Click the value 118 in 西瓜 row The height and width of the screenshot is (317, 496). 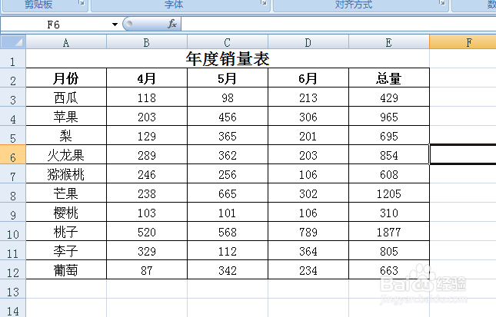click(147, 97)
